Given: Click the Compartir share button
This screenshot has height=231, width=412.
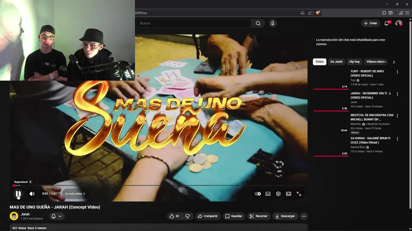Looking at the screenshot, I should click(x=208, y=216).
